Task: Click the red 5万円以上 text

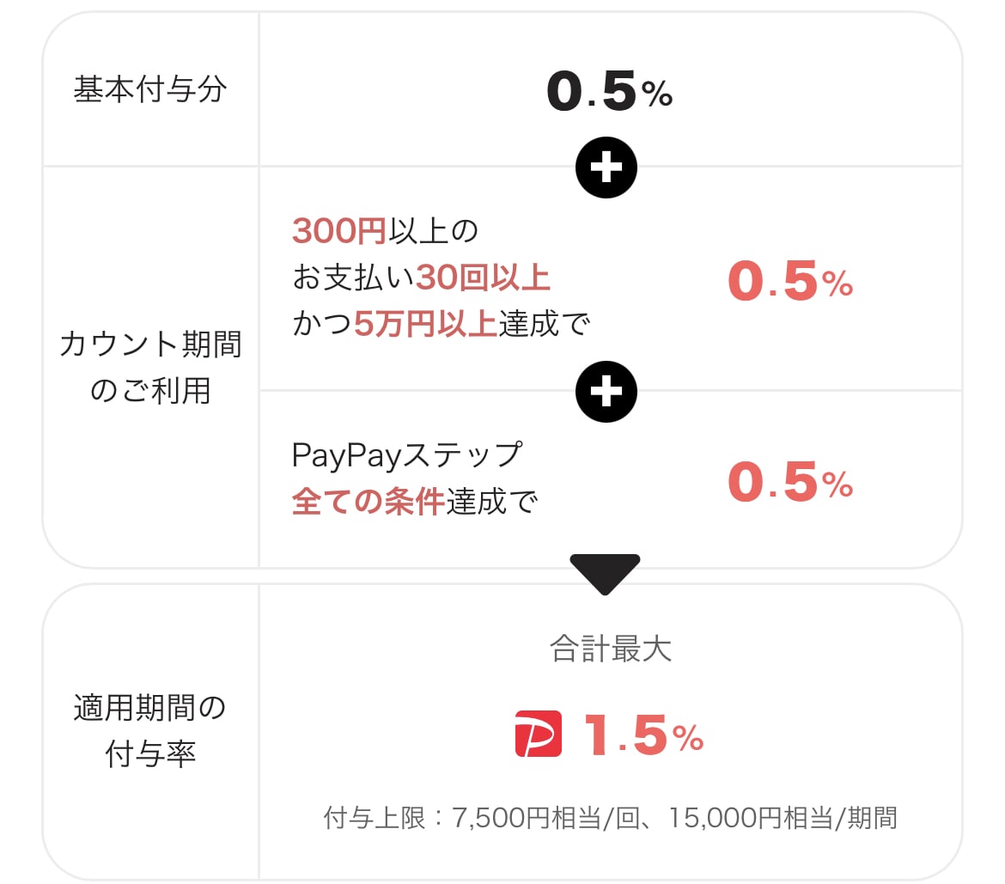Action: point(425,324)
